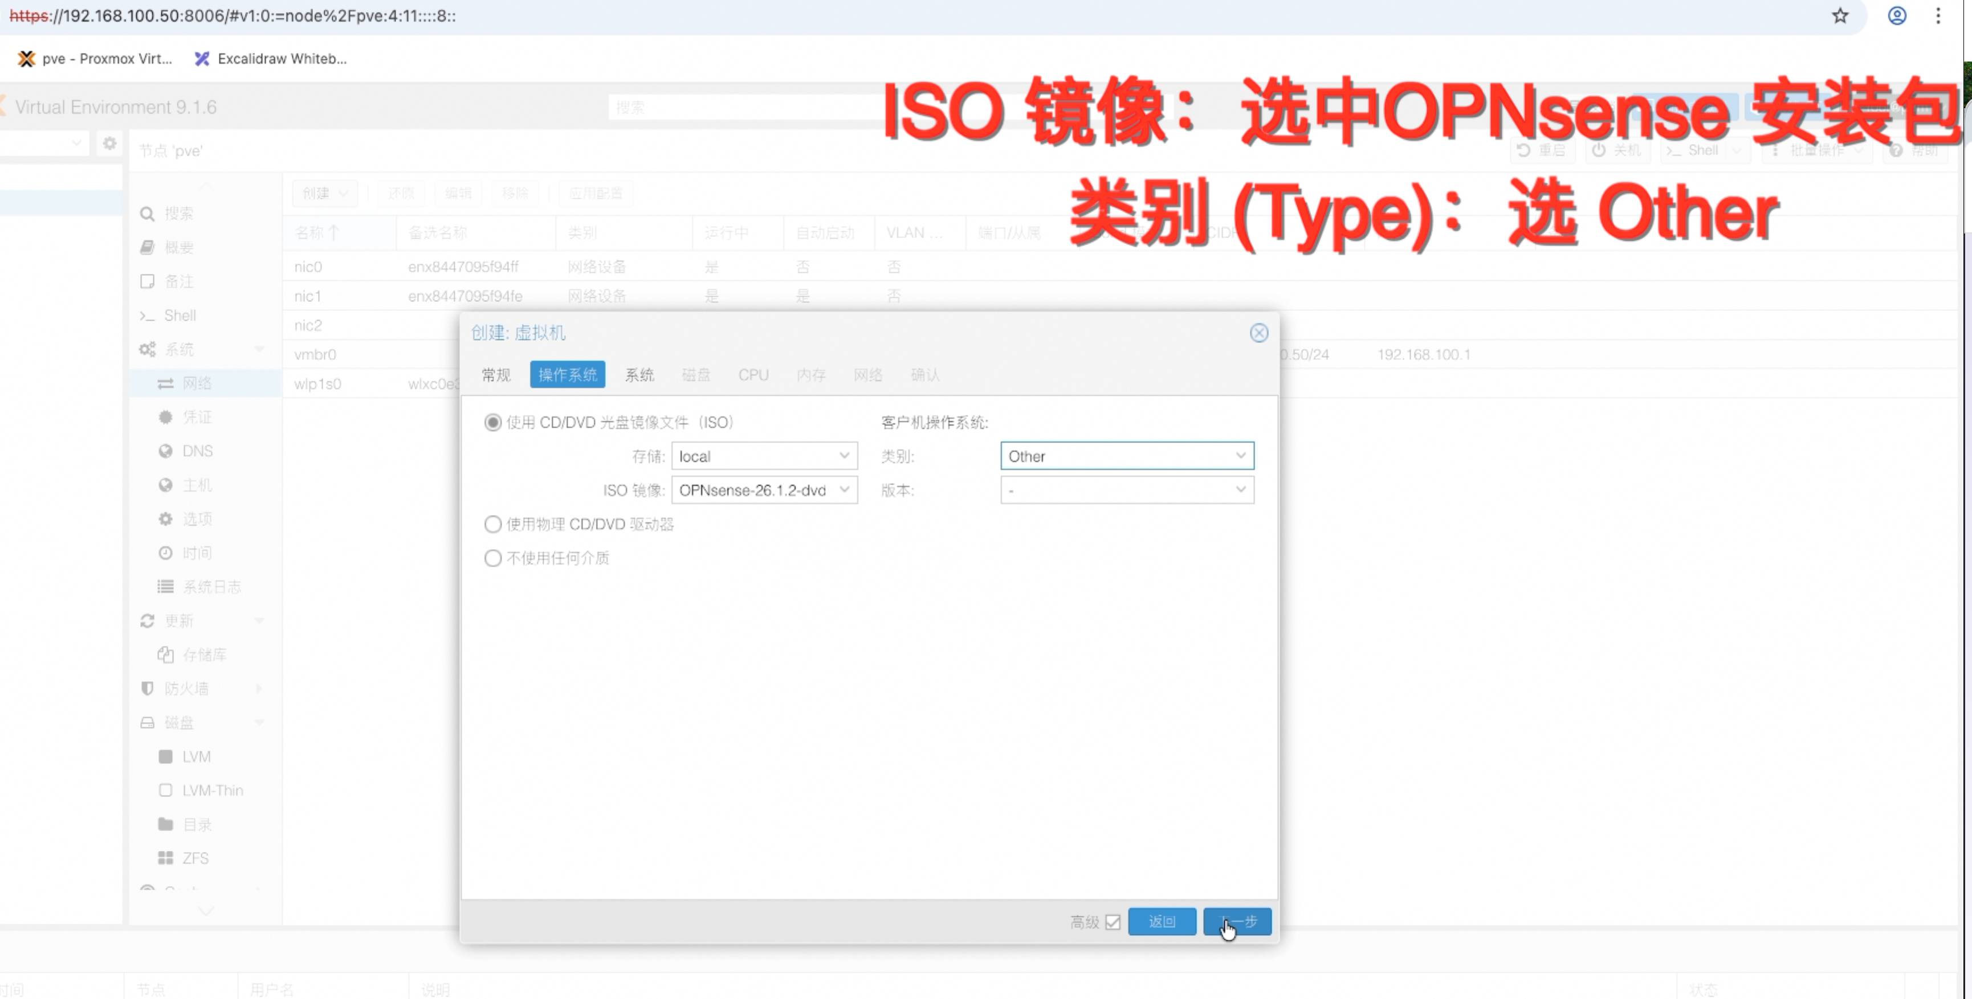Switch to the 内存 memory tab
Screen dimensions: 1972x999
pos(810,375)
